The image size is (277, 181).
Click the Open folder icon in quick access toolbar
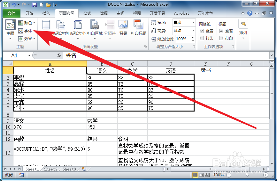pos(49,5)
